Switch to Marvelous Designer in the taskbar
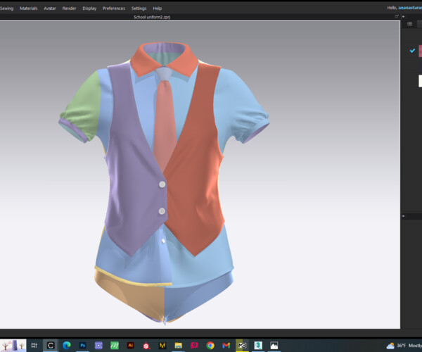 pyautogui.click(x=242, y=345)
